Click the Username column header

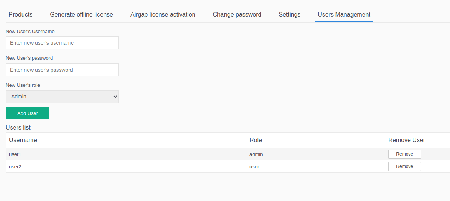coord(23,140)
